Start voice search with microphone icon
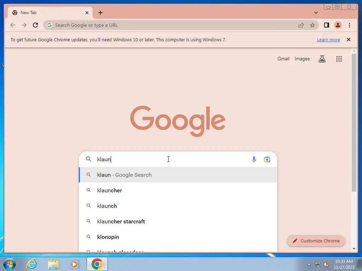 click(x=254, y=159)
